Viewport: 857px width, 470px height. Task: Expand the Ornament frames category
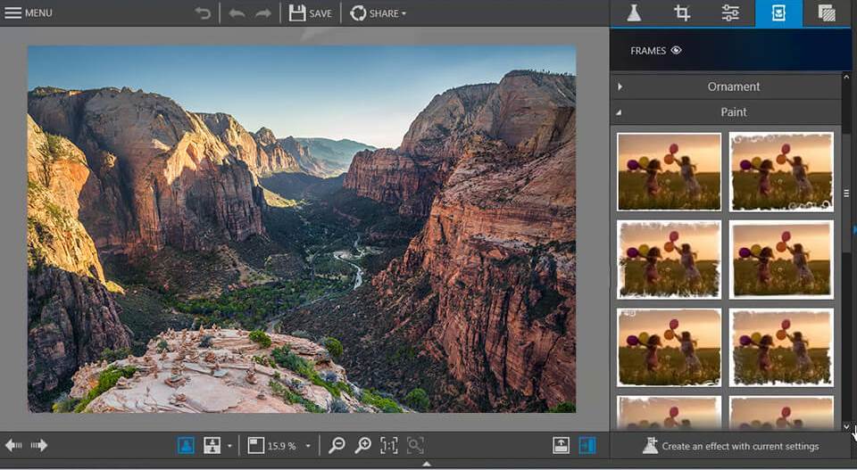(733, 87)
